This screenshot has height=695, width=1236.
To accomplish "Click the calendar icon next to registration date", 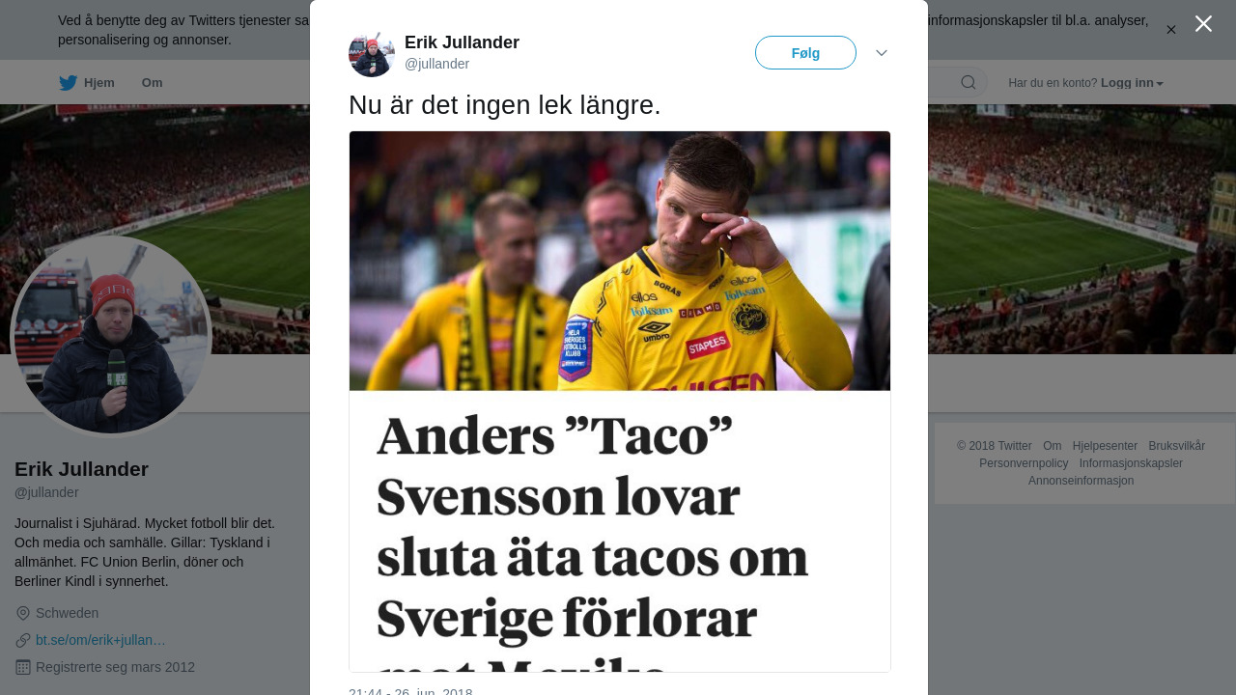I will point(23,667).
